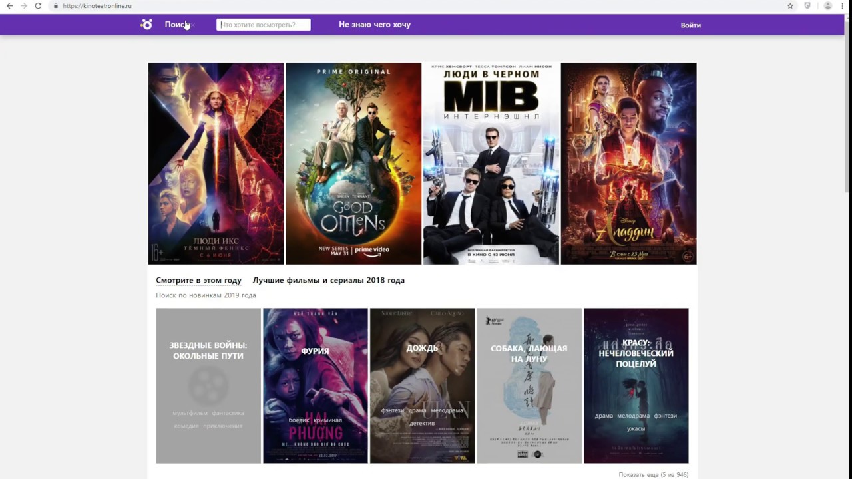Click 'мультфильм' genre on Звездные войны card
This screenshot has height=479, width=852.
point(190,413)
